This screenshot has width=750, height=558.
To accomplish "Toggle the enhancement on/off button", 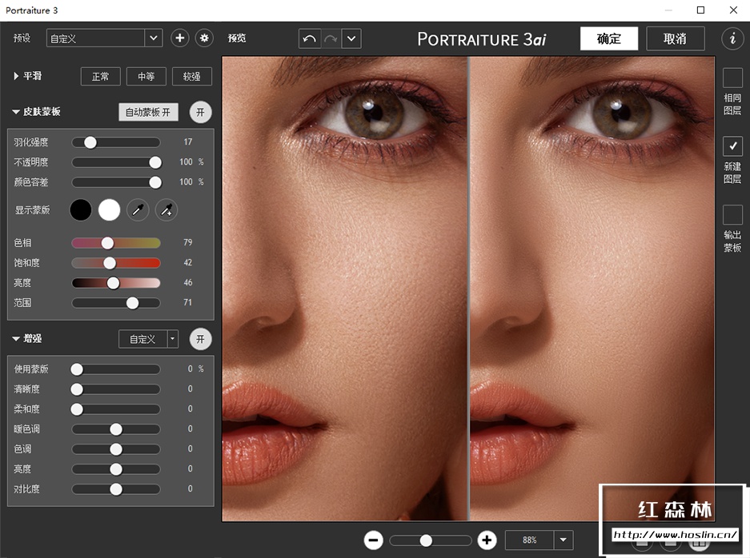I will coord(200,339).
